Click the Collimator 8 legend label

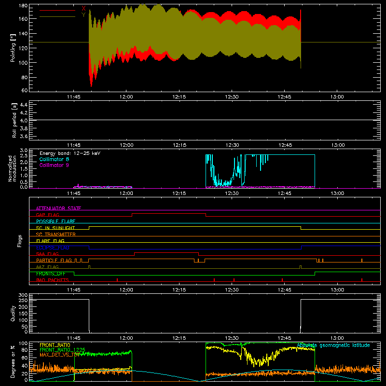tap(54, 159)
